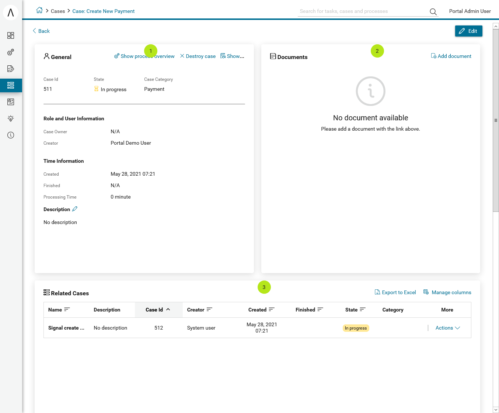This screenshot has width=499, height=413.
Task: Open the dashboard icon in the sidebar
Action: (x=11, y=35)
